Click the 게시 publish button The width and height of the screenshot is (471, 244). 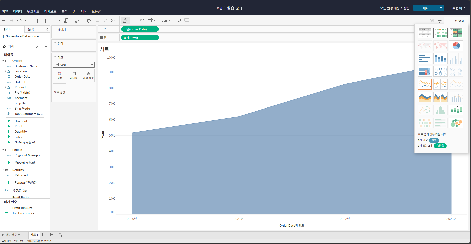426,8
